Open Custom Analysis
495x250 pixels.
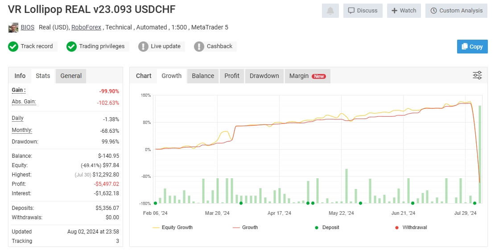coord(456,11)
